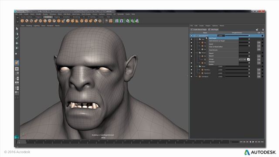Click the Play Forward button in playback controls
This screenshot has height=157, width=279.
click(x=253, y=142)
